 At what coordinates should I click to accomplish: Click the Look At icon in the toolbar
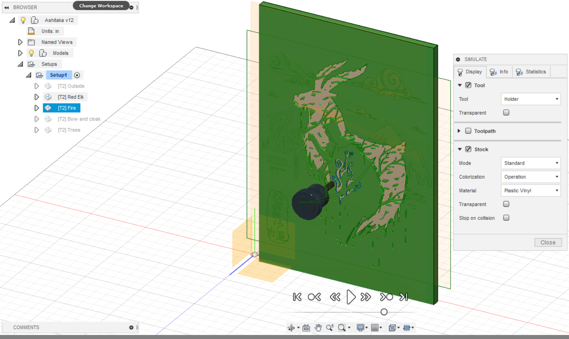pos(306,327)
